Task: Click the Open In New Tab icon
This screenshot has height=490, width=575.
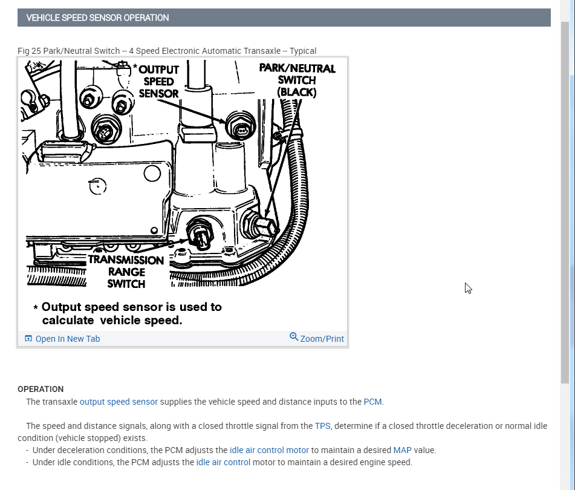Action: pyautogui.click(x=28, y=338)
